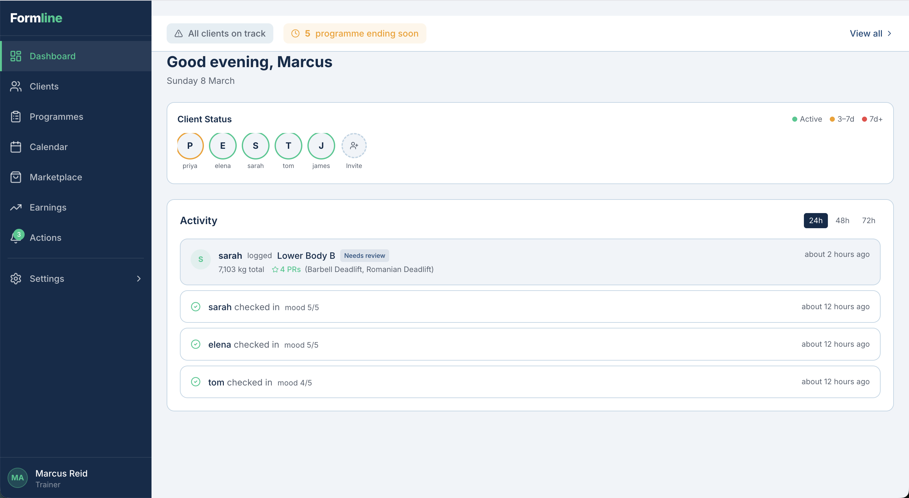Open Actions via the bell icon
909x498 pixels.
(x=15, y=238)
